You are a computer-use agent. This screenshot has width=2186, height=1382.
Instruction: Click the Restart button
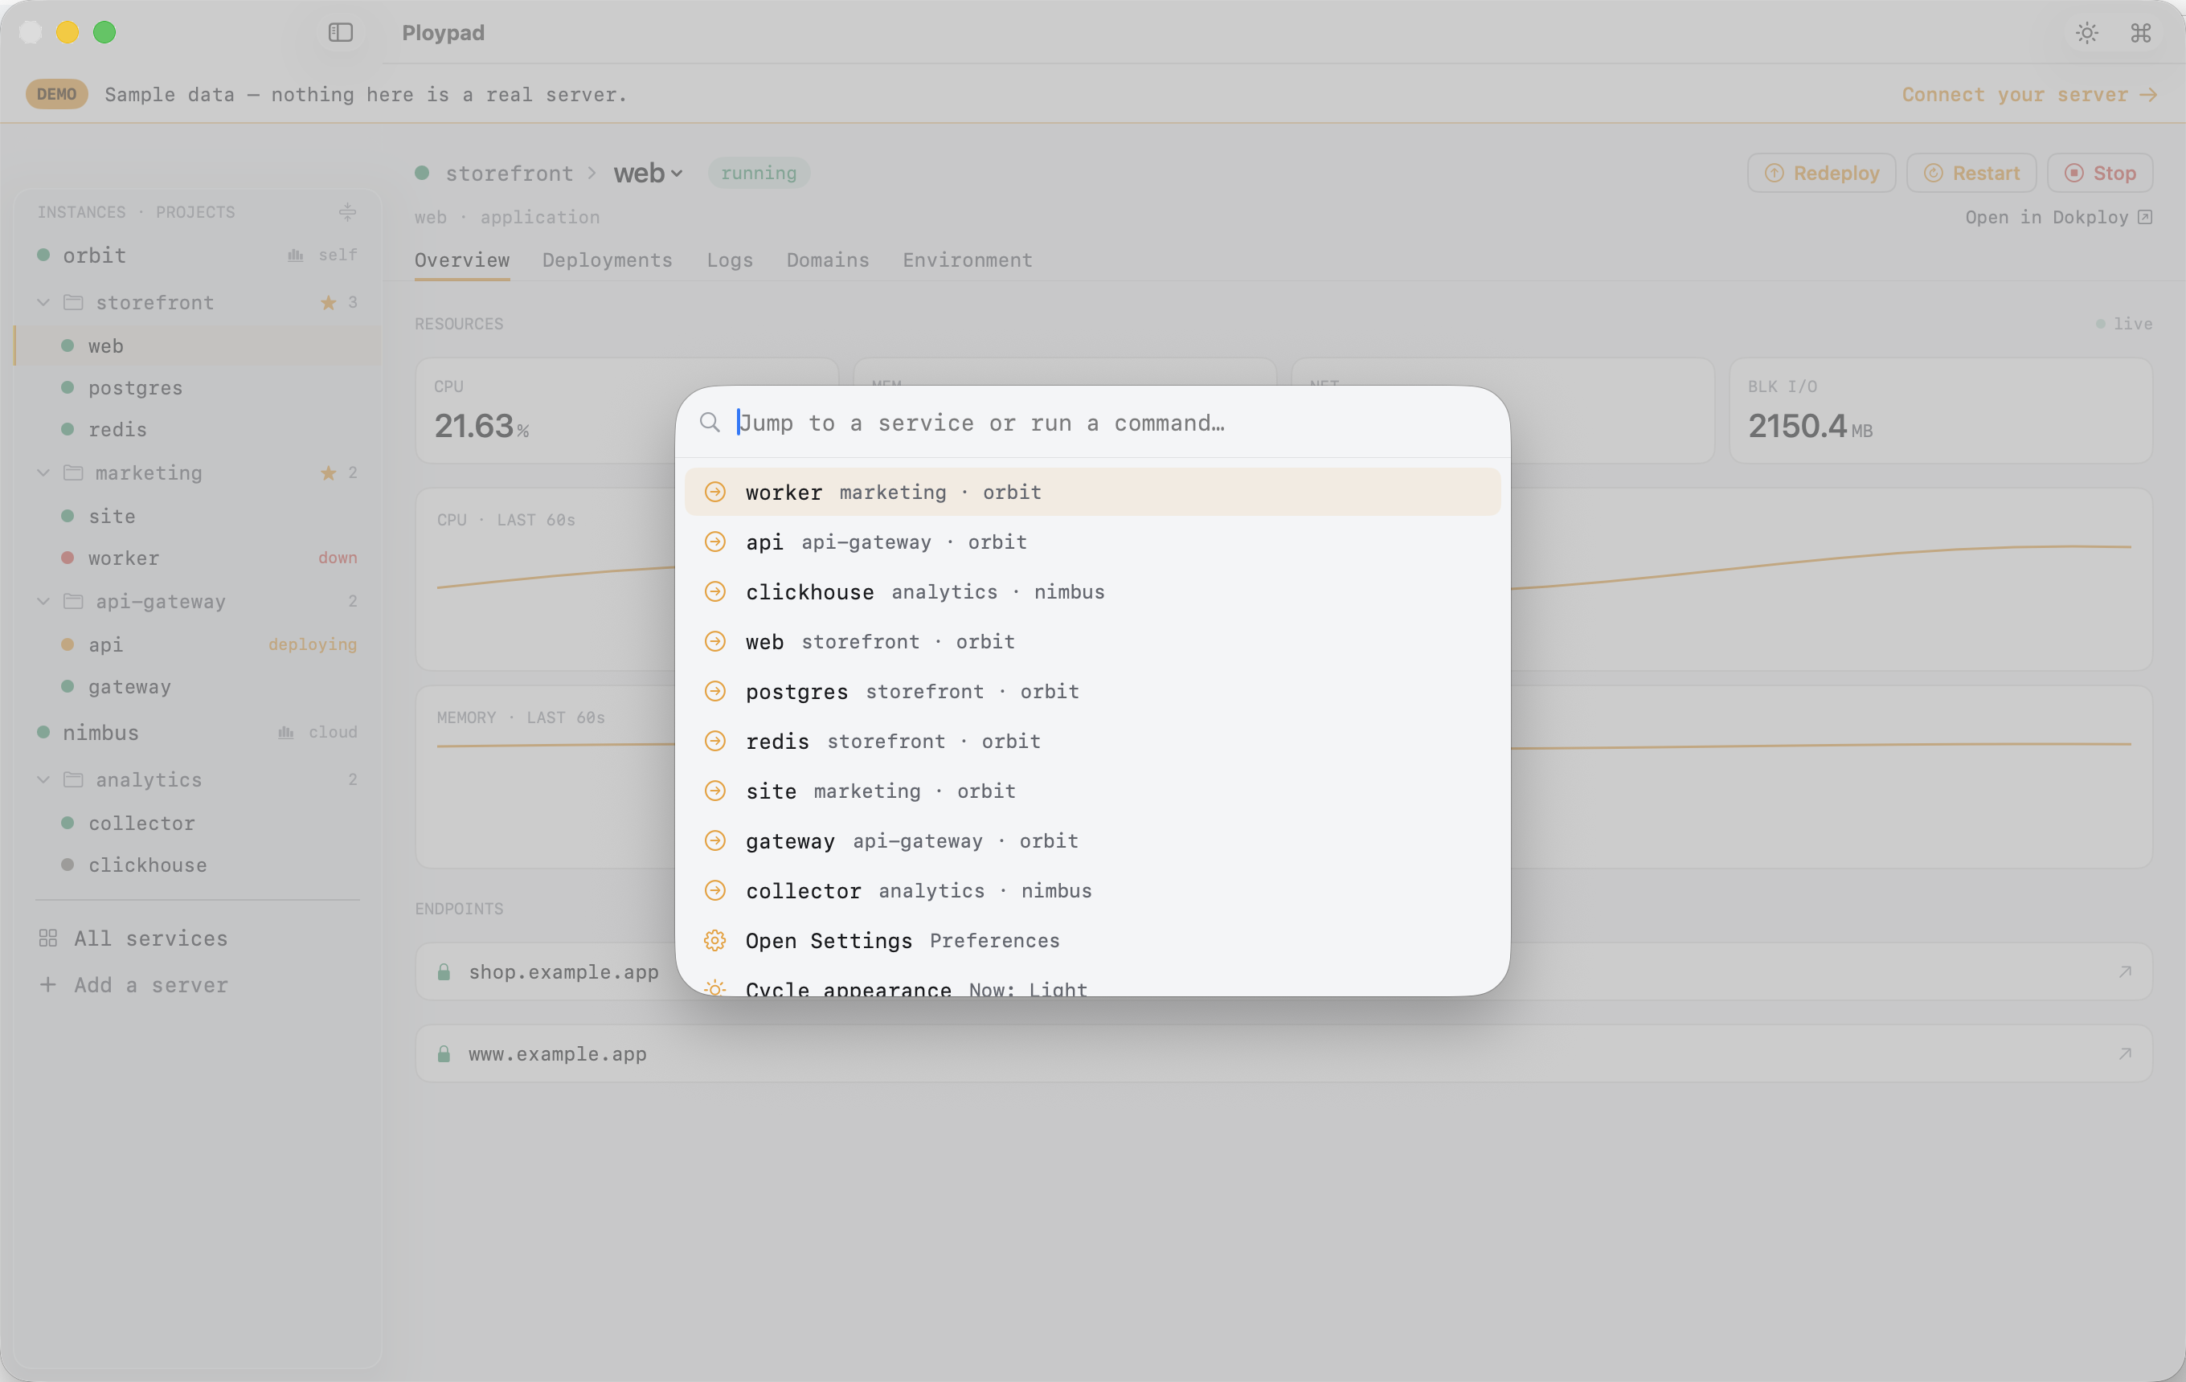pos(1971,173)
